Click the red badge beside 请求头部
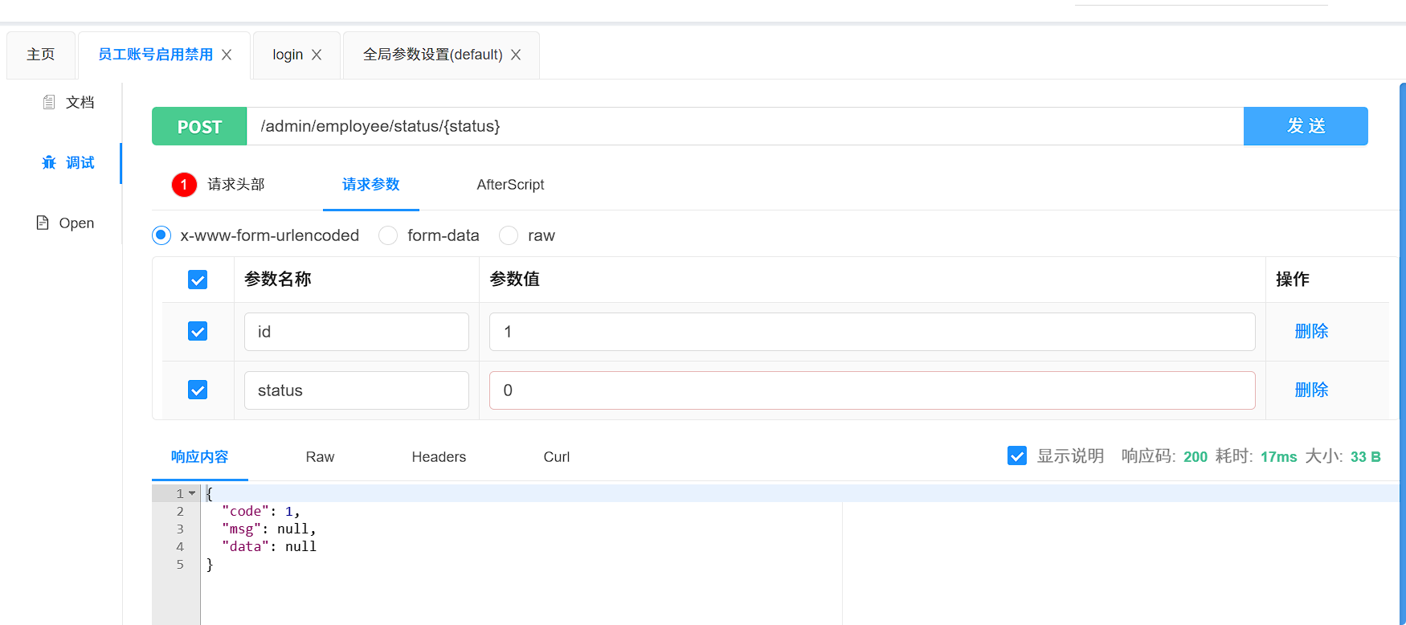The width and height of the screenshot is (1406, 625). pyautogui.click(x=184, y=185)
